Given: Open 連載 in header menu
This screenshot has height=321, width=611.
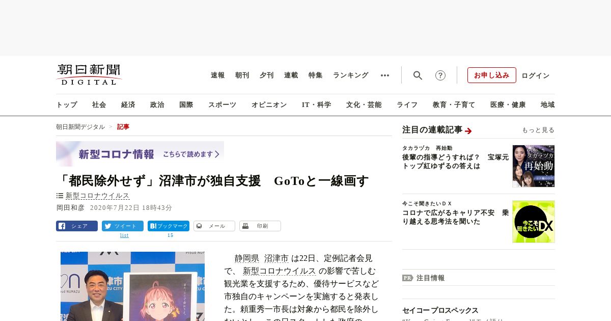Looking at the screenshot, I should 291,75.
